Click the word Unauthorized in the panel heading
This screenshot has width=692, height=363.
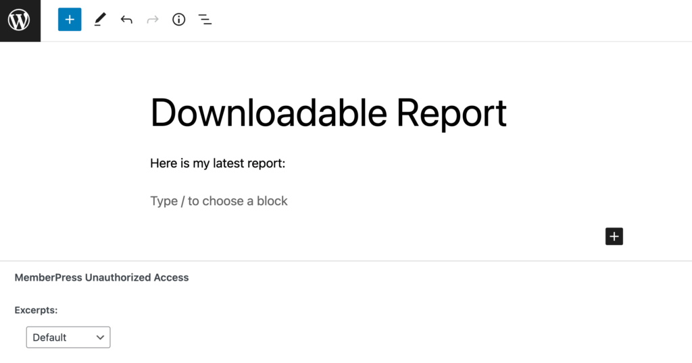[118, 277]
